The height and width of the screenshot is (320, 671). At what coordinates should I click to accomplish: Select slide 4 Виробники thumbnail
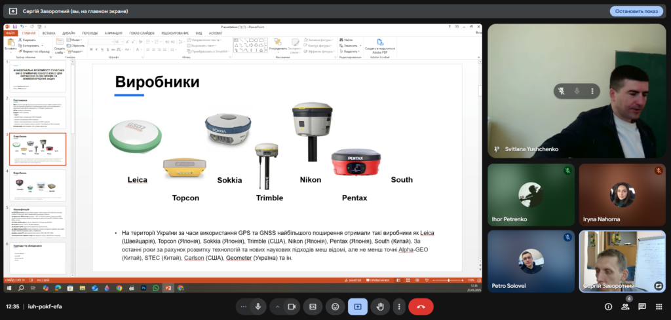38,185
